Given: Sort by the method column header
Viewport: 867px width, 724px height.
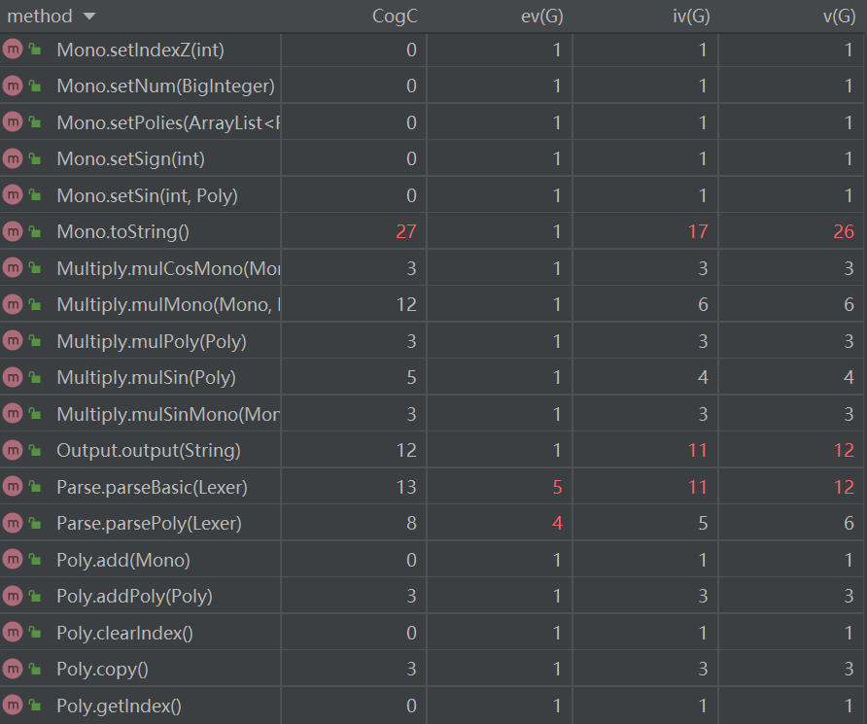Looking at the screenshot, I should tap(51, 16).
